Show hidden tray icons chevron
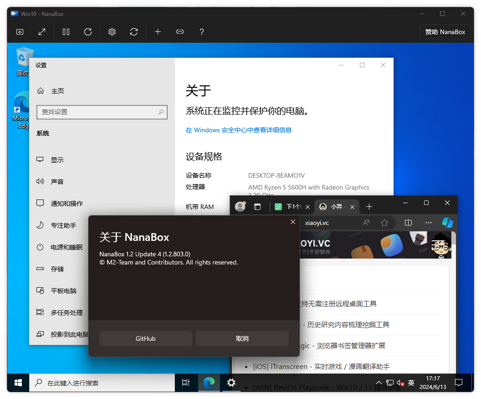The width and height of the screenshot is (481, 399). coord(379,383)
